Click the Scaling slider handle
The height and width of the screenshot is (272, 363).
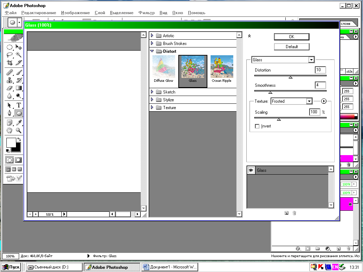(279, 120)
